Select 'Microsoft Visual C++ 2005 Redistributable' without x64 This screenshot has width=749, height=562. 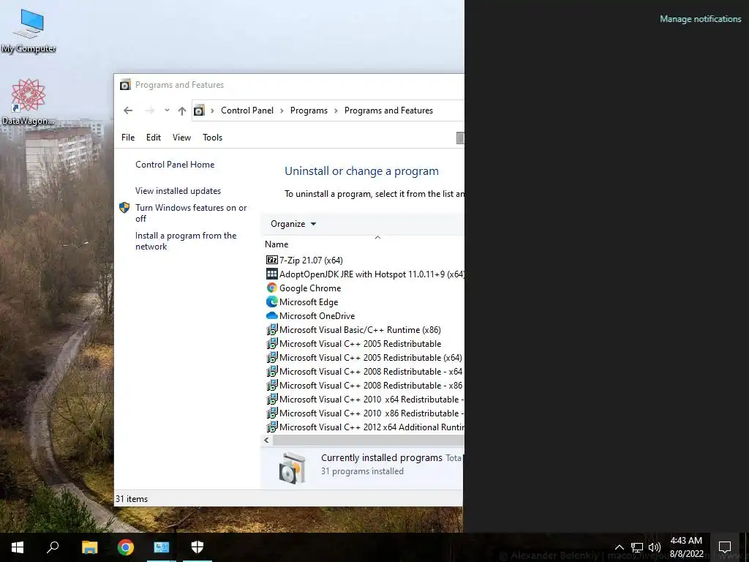click(x=360, y=344)
